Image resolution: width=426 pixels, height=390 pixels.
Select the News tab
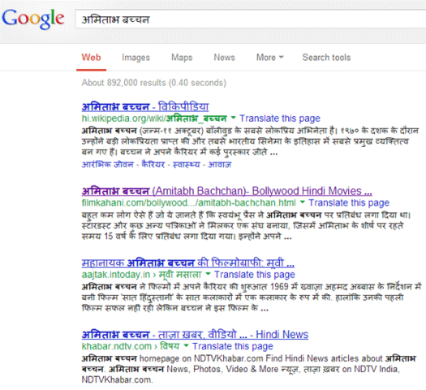pos(225,58)
